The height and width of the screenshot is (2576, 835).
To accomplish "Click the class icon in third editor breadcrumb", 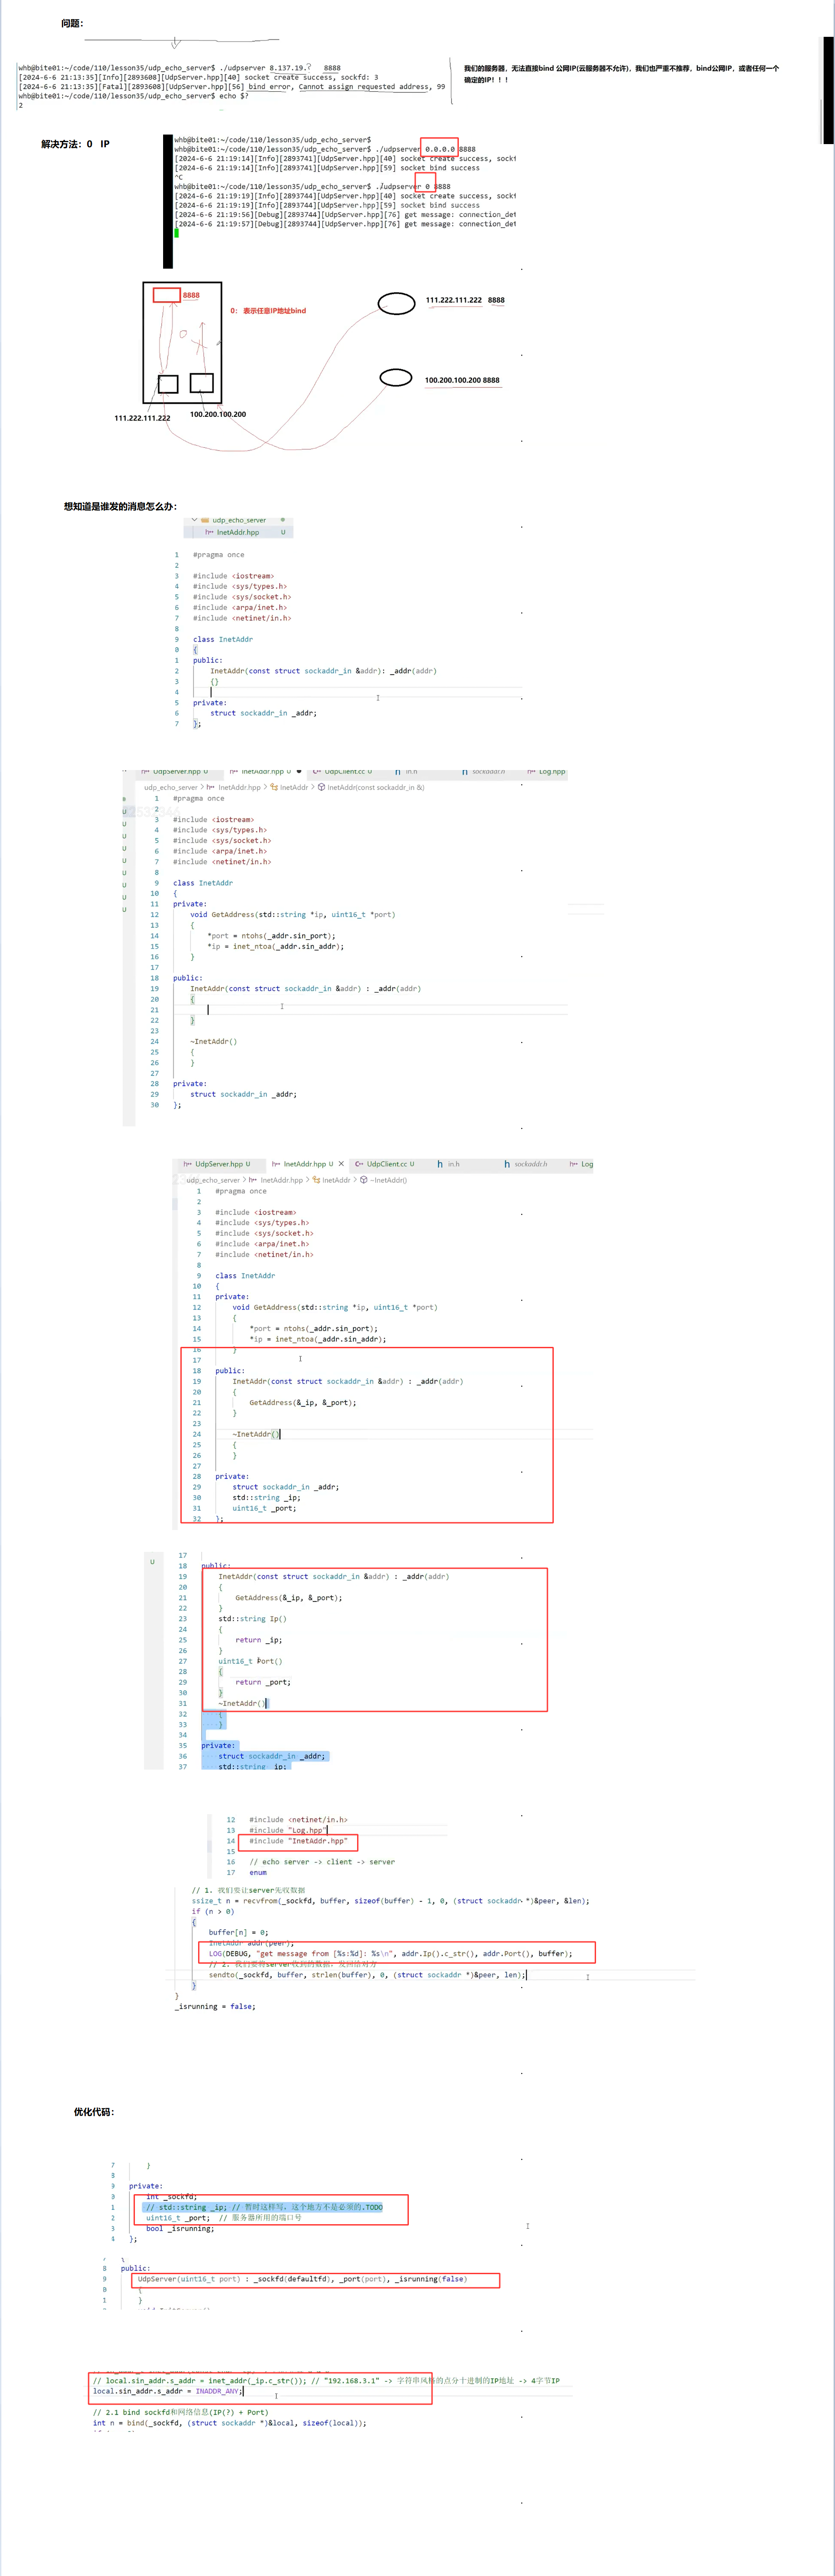I will click(316, 1180).
